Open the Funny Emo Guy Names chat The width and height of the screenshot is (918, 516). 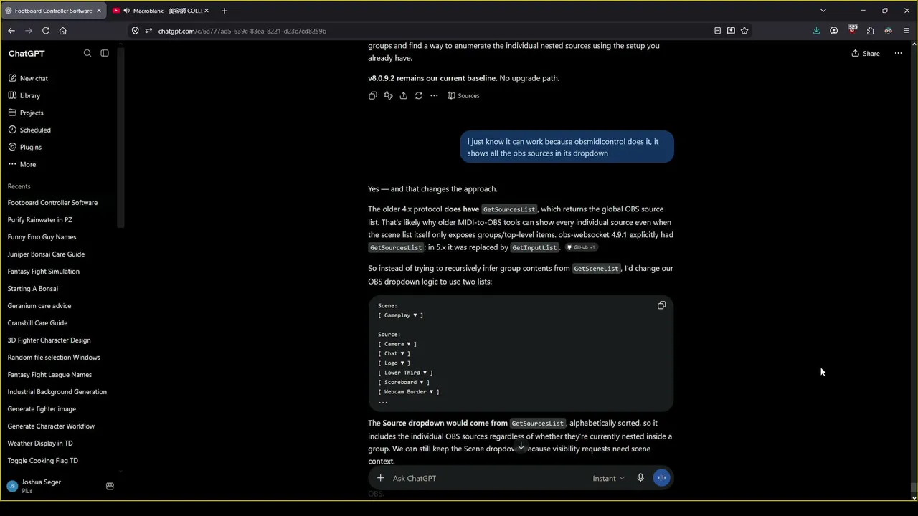pos(42,237)
